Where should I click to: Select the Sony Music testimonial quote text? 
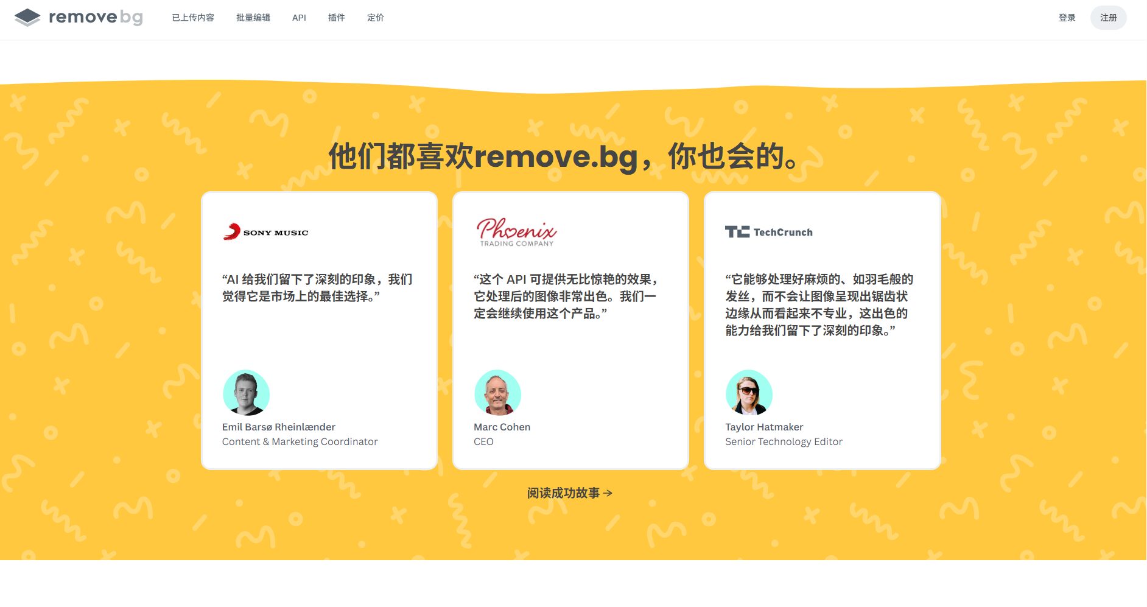317,288
